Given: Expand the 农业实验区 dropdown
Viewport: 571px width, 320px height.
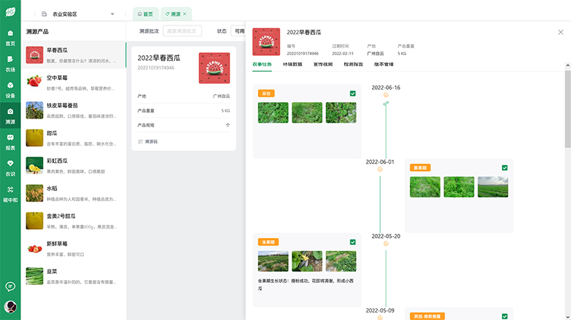Looking at the screenshot, I should 112,14.
